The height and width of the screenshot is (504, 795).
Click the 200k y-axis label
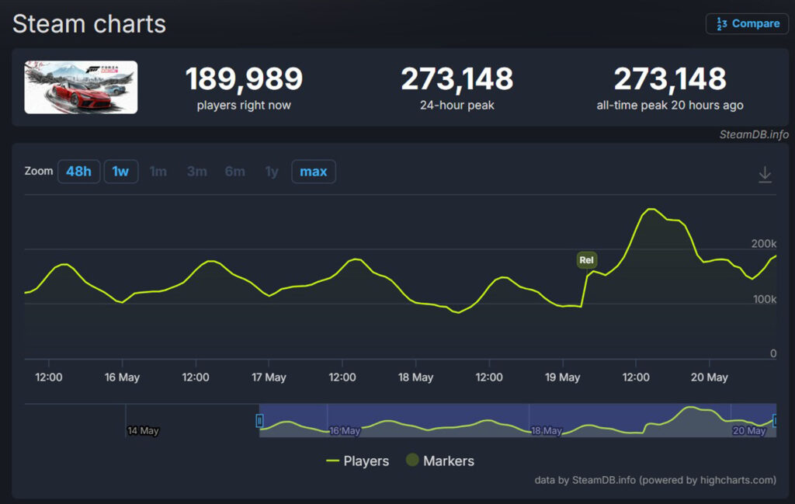(764, 243)
